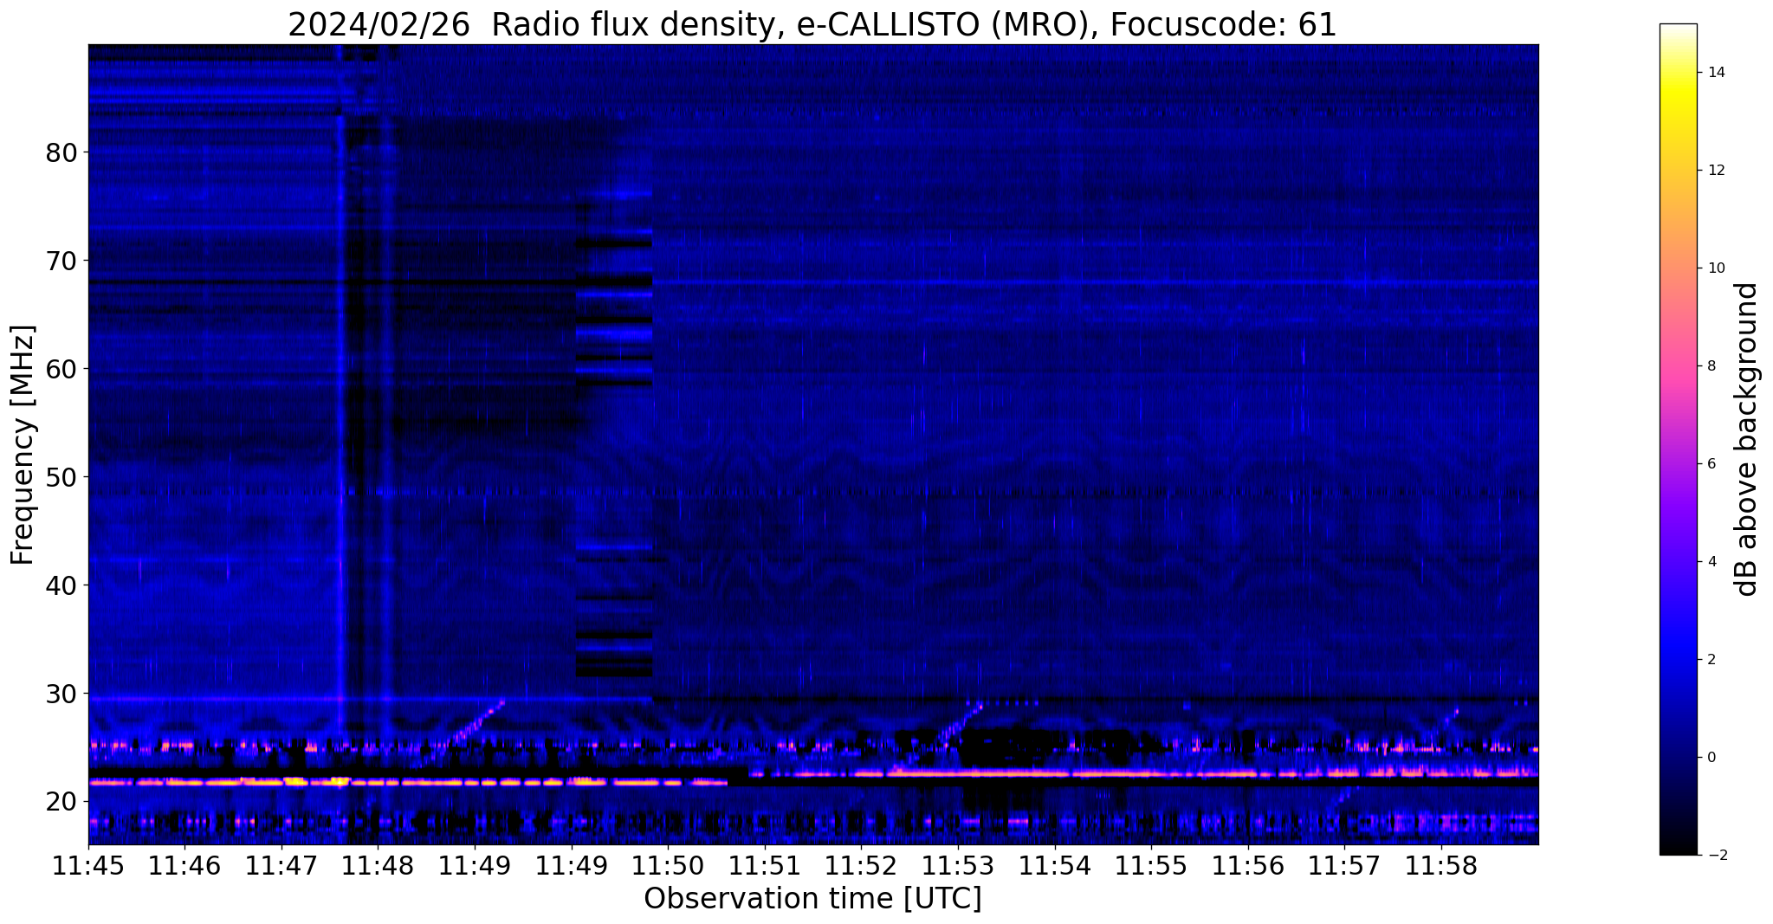Click the 11:52 time tick label
The width and height of the screenshot is (1773, 924).
pos(862,865)
